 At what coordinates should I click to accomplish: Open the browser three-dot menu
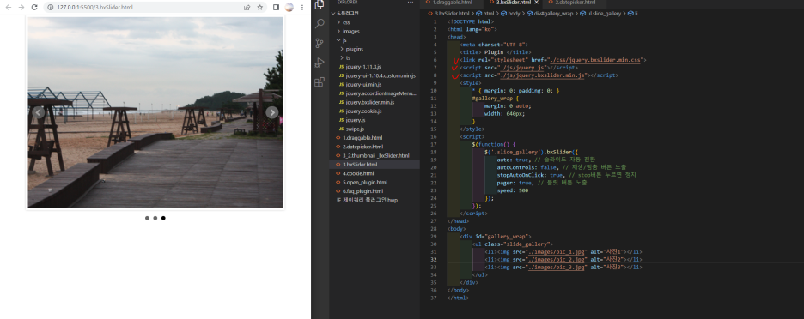302,7
